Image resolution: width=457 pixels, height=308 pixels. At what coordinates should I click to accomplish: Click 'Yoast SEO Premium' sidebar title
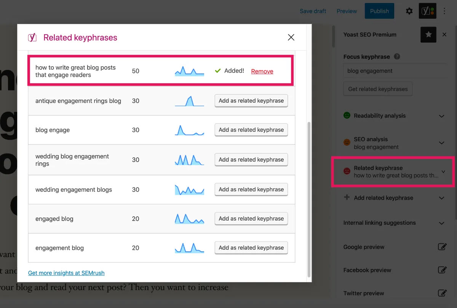(x=370, y=35)
